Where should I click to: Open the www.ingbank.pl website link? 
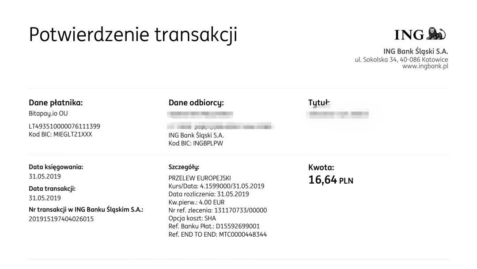[425, 66]
